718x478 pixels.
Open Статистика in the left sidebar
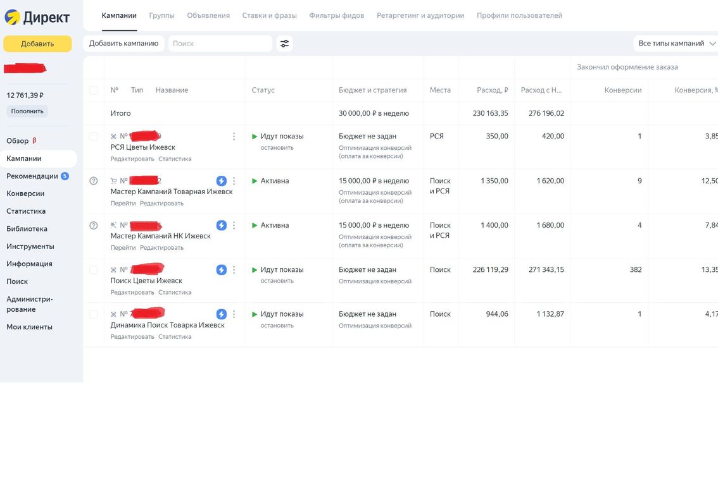click(x=26, y=211)
